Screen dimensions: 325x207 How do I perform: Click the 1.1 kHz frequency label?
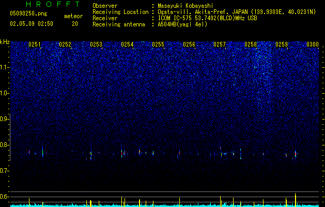pyautogui.click(x=4, y=67)
